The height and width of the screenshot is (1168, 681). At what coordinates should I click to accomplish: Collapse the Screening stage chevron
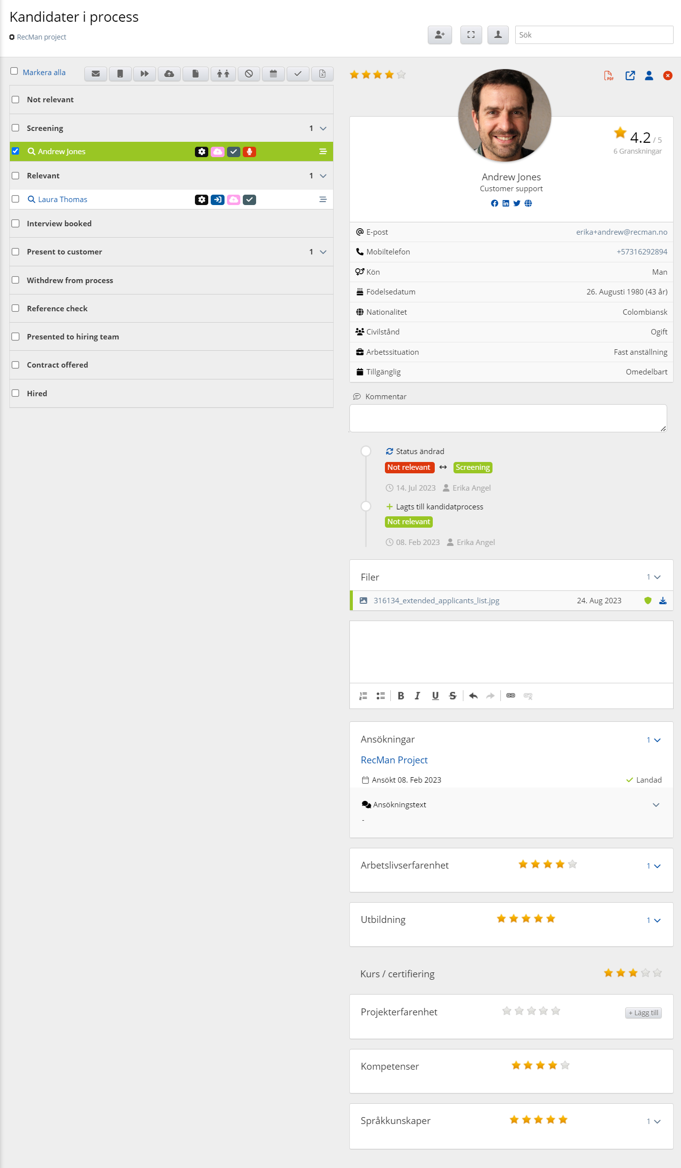(x=323, y=128)
